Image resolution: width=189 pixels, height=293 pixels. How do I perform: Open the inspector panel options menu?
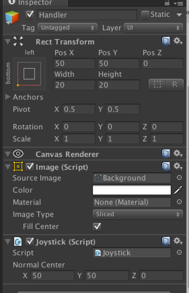click(178, 3)
